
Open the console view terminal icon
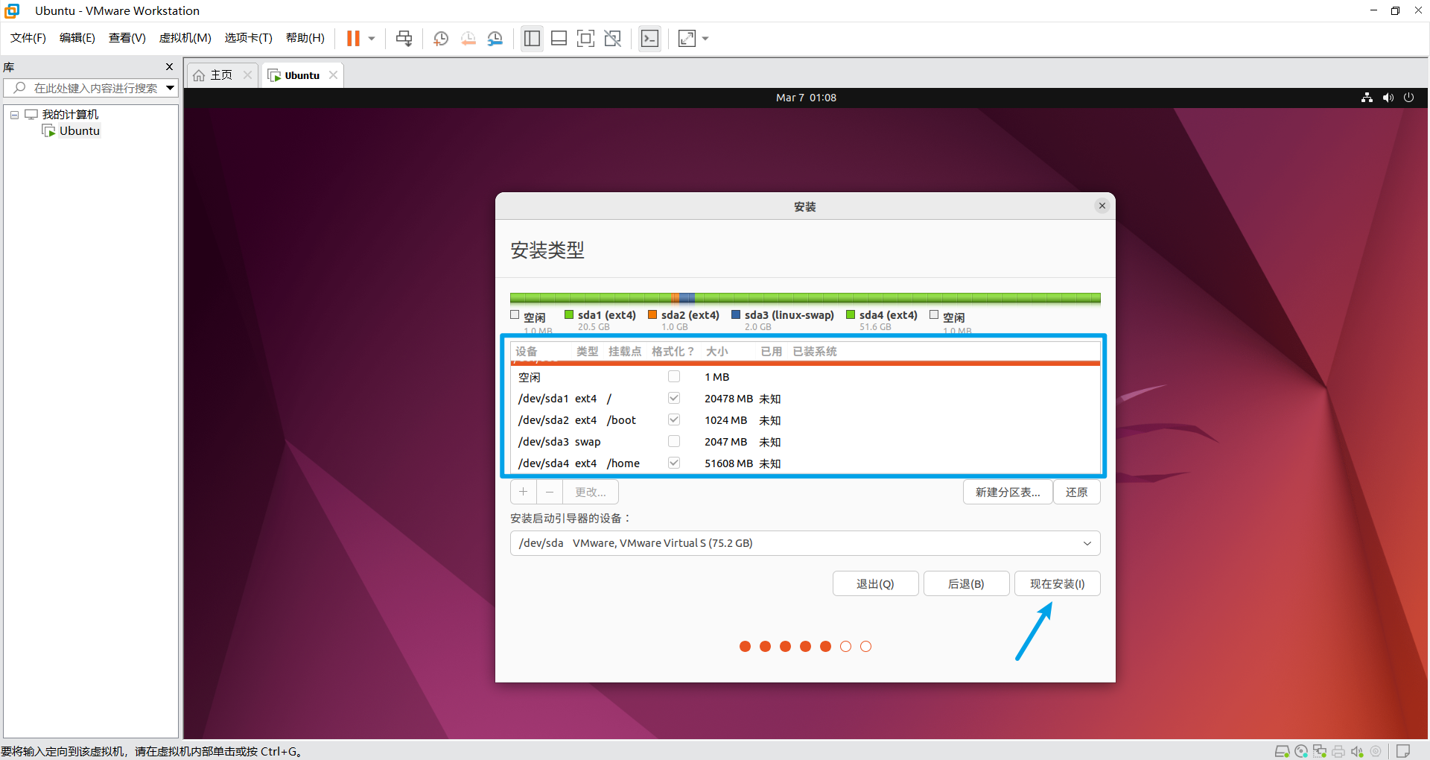[649, 39]
